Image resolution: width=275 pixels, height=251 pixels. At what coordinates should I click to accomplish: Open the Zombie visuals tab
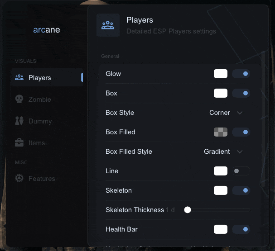pos(39,99)
